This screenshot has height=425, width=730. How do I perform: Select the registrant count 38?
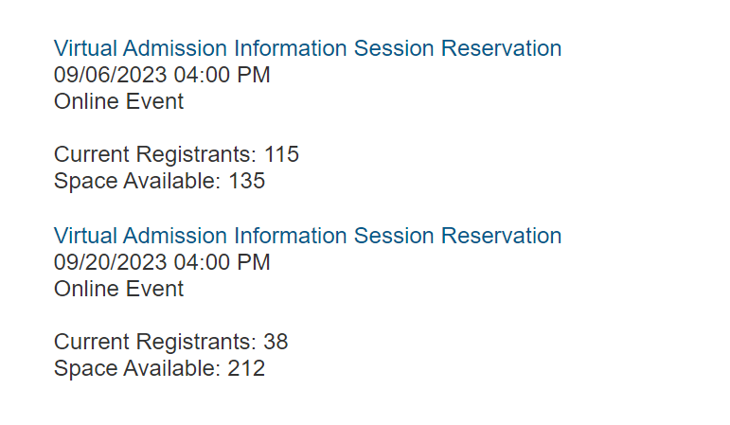(276, 342)
